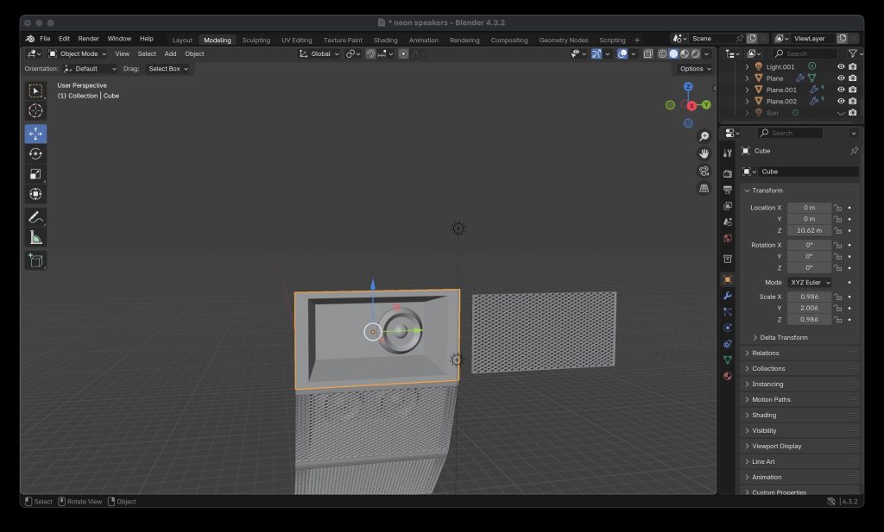The height and width of the screenshot is (532, 884).
Task: Pick the Measure tool
Action: 35,238
